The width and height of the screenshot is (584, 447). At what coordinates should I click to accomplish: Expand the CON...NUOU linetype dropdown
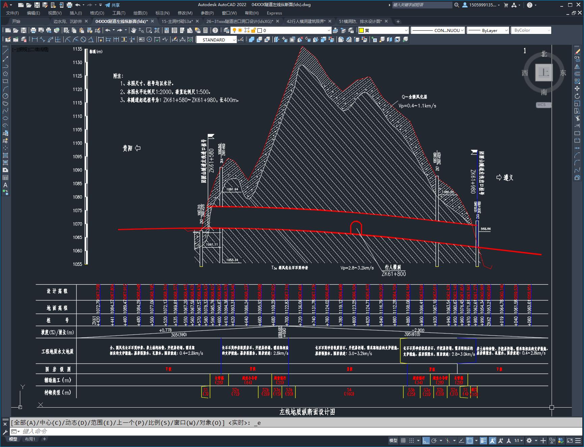pos(438,30)
